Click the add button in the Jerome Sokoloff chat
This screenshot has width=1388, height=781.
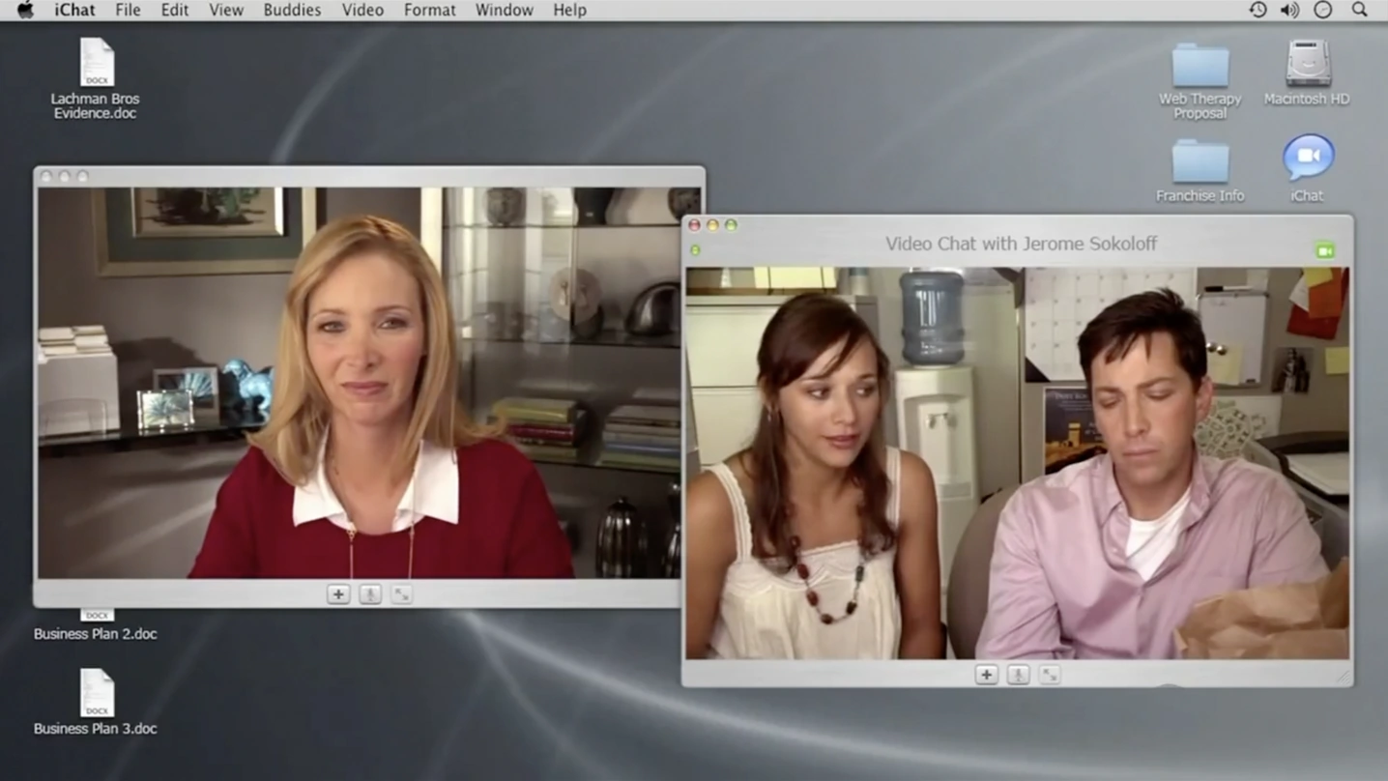click(x=986, y=675)
